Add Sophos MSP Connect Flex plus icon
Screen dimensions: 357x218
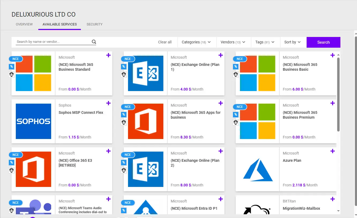click(108, 103)
